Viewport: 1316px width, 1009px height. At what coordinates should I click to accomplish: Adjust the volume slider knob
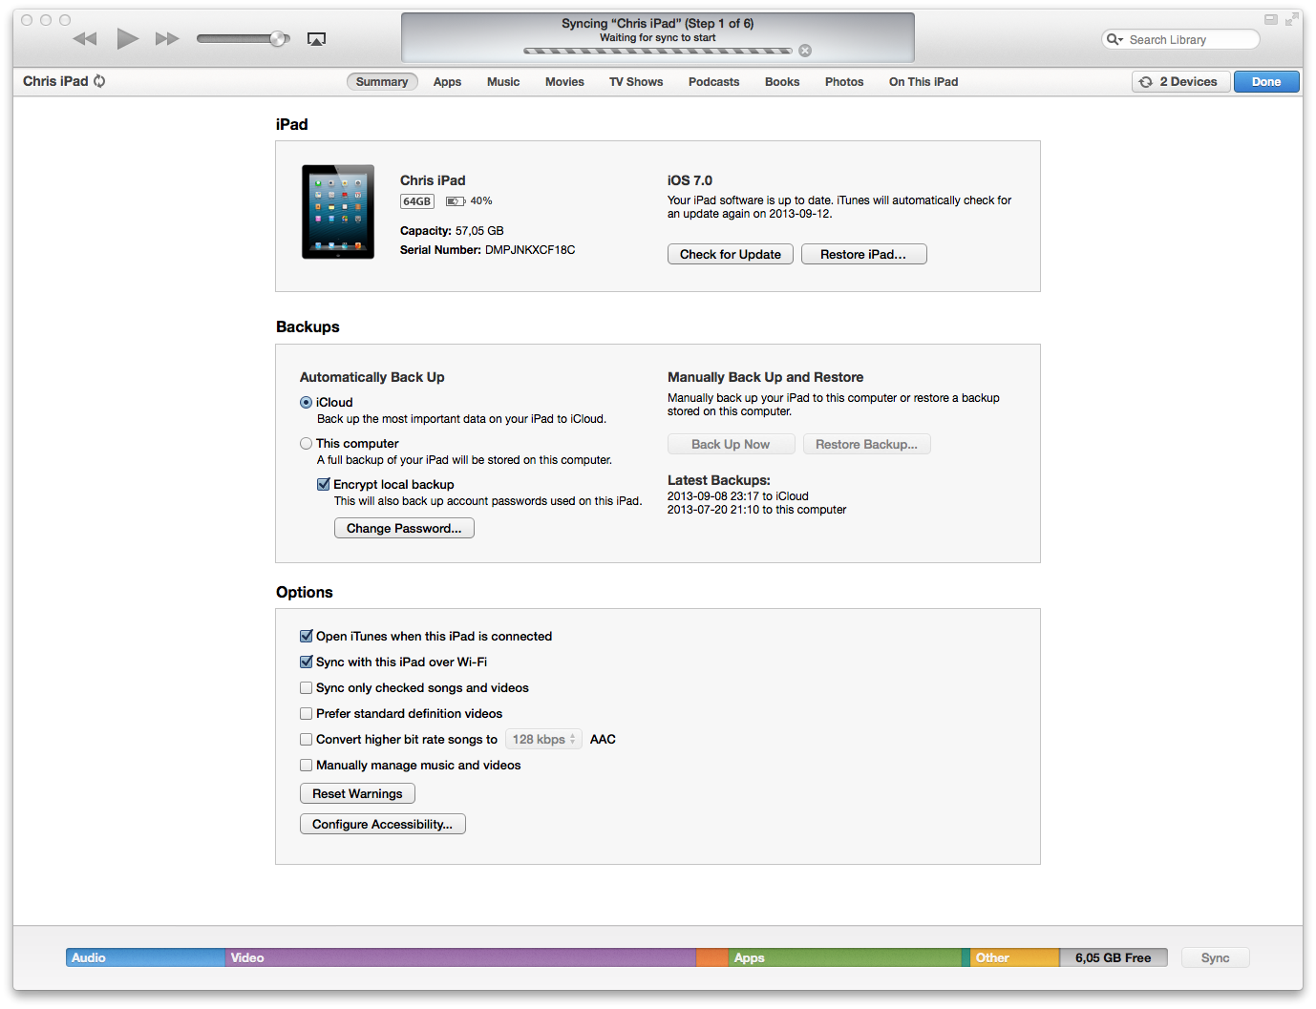[278, 38]
